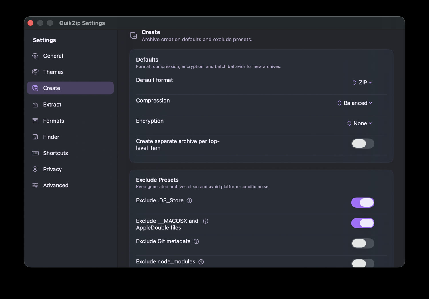Open the Encryption None dropdown
The width and height of the screenshot is (429, 299).
pos(360,123)
